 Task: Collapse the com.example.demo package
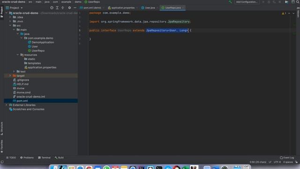(22, 38)
